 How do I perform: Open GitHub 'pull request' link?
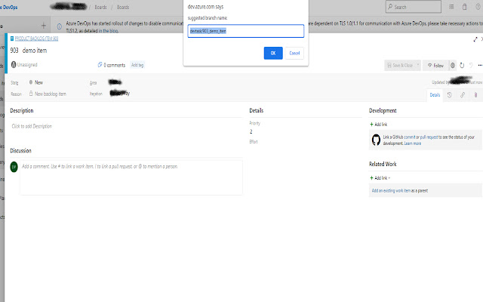click(429, 137)
